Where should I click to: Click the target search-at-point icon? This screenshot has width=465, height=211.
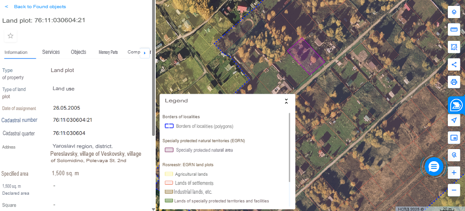[454, 155]
